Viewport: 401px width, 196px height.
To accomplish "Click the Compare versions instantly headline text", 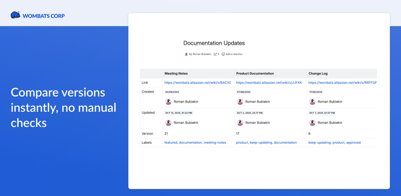I will pyautogui.click(x=63, y=108).
